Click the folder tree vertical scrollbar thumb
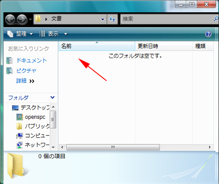The image size is (219, 184). coord(53,119)
